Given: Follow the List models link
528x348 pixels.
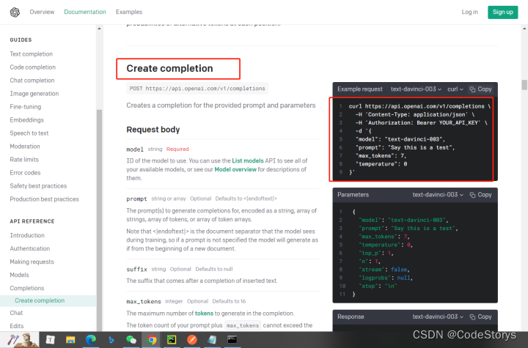Looking at the screenshot, I should click(x=248, y=160).
